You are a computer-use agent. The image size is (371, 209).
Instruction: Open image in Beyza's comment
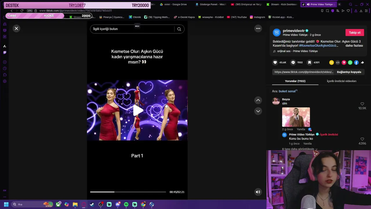[x=296, y=117]
